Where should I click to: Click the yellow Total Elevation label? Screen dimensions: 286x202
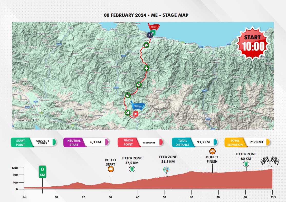click(x=235, y=142)
